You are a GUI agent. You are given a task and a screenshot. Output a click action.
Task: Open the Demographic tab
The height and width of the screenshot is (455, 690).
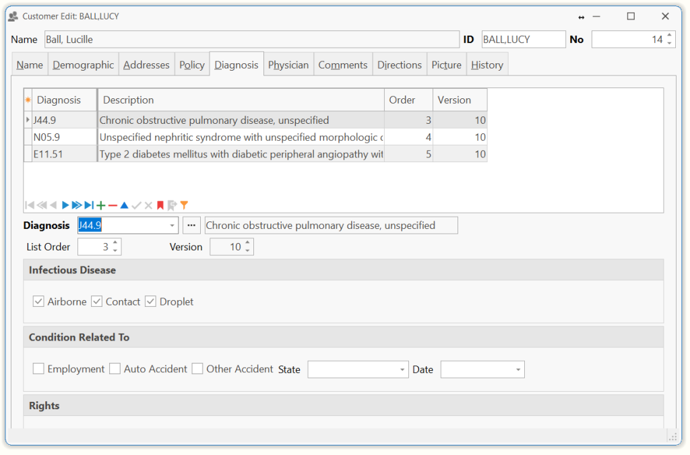click(84, 65)
